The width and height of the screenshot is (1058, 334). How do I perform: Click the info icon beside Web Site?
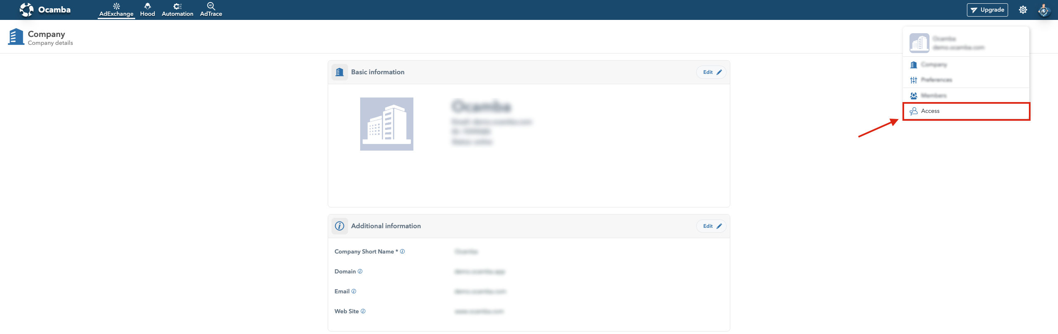pos(363,311)
